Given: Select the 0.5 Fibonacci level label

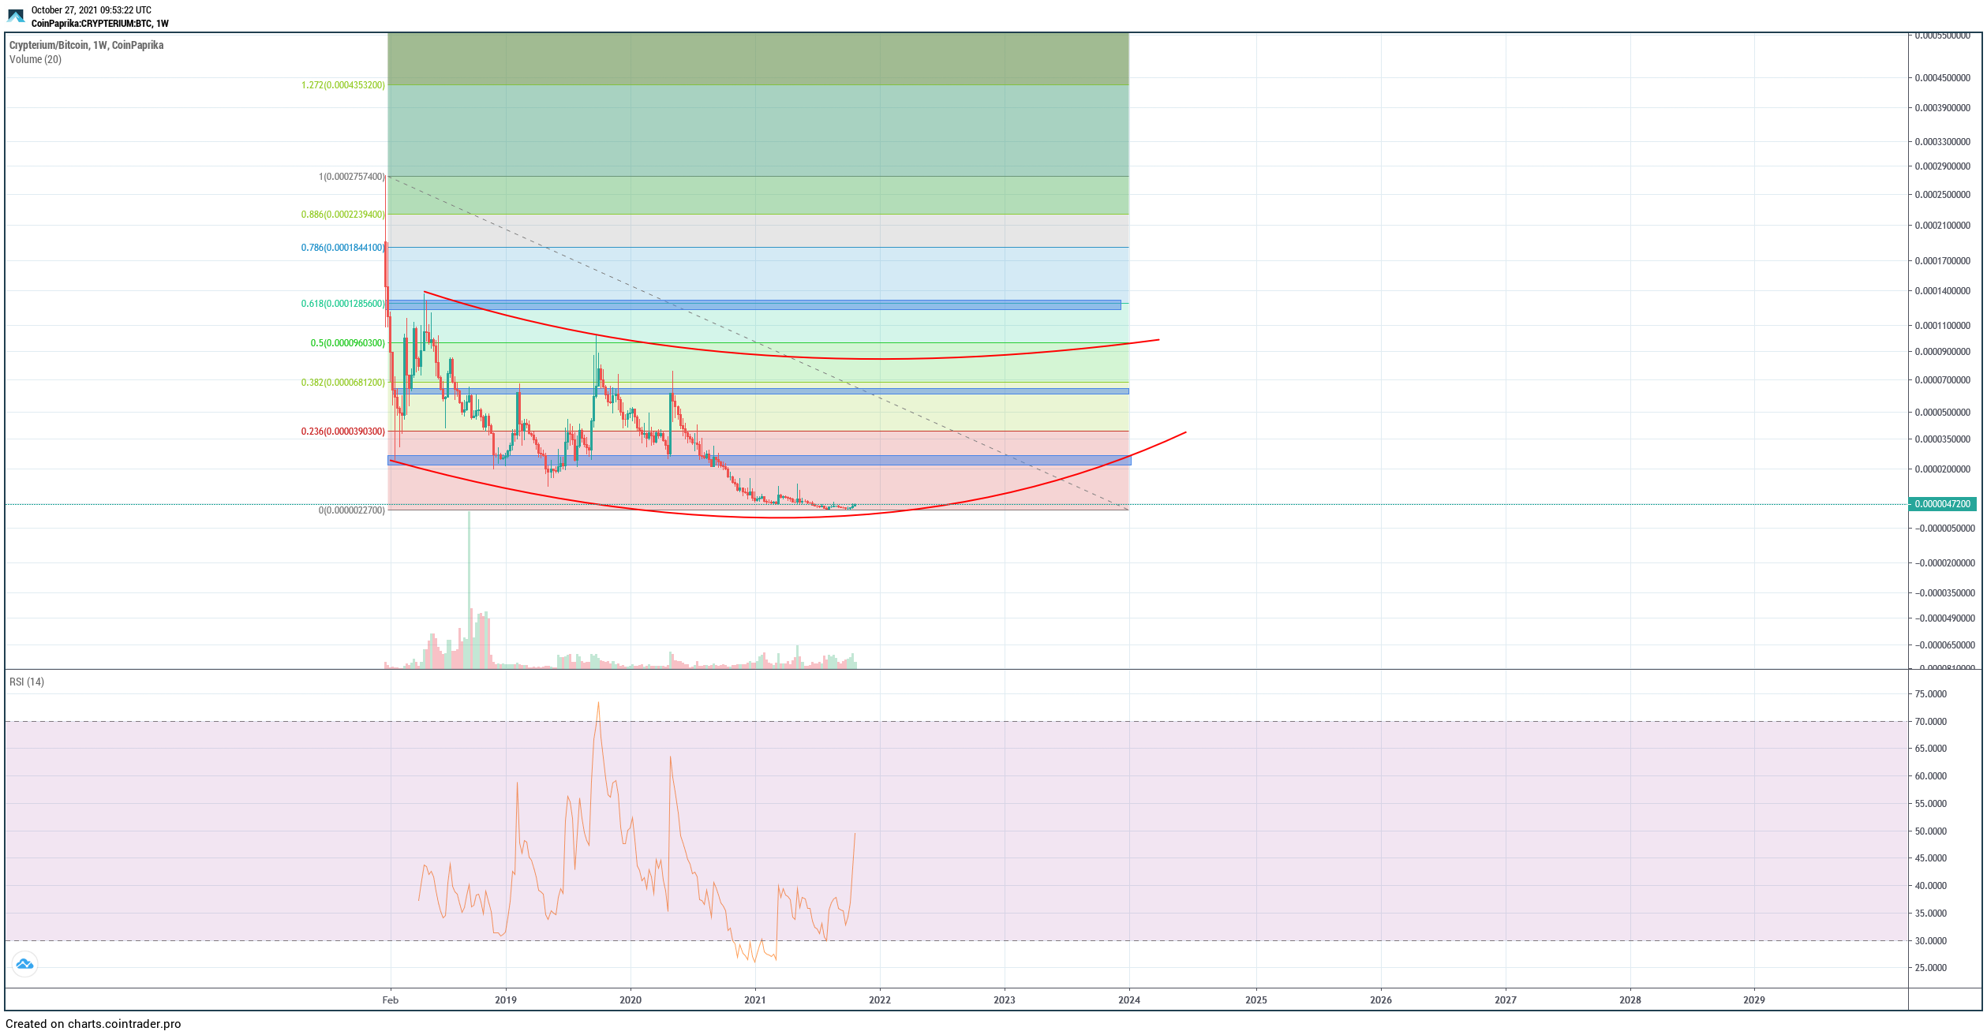Looking at the screenshot, I should coord(347,343).
